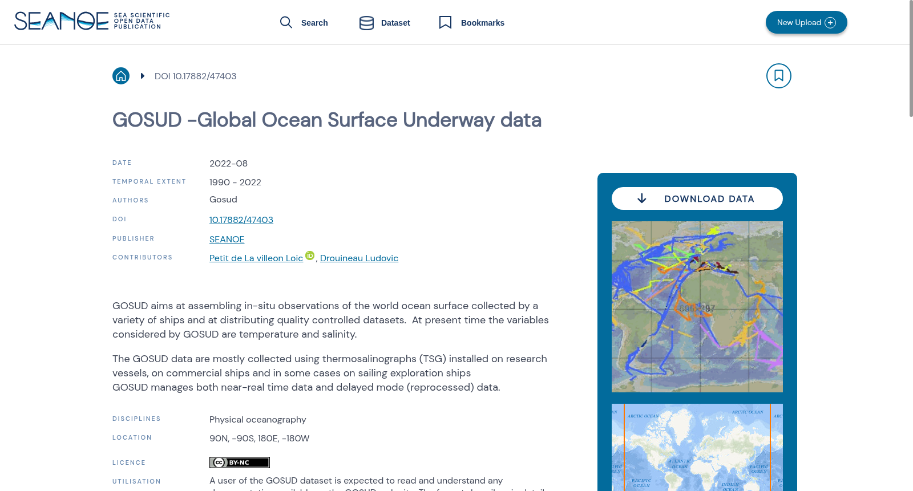Screen dimensions: 913x491
Task: Open contributor Petit de La villeon Loic
Action: (x=256, y=258)
